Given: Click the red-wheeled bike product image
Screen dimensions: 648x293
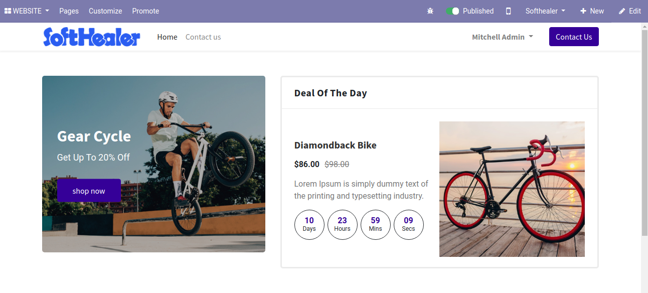Looking at the screenshot, I should click(x=512, y=189).
